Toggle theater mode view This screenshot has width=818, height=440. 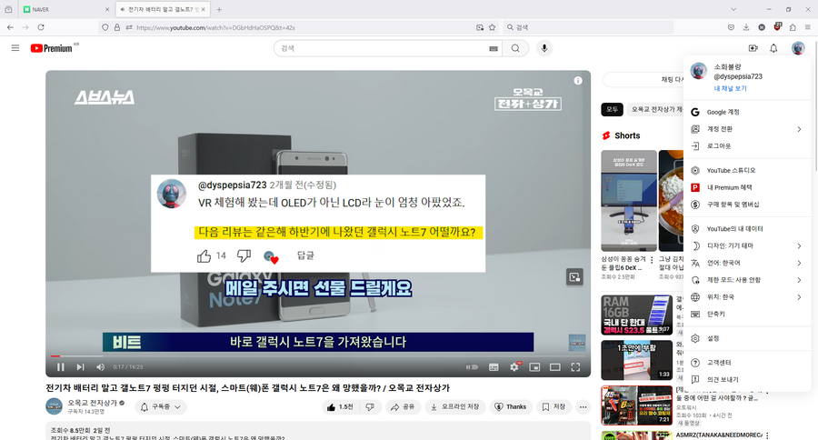(555, 367)
